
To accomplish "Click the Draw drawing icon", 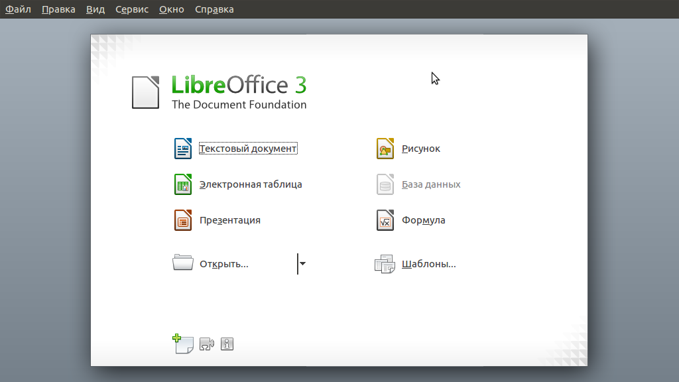I will click(385, 149).
